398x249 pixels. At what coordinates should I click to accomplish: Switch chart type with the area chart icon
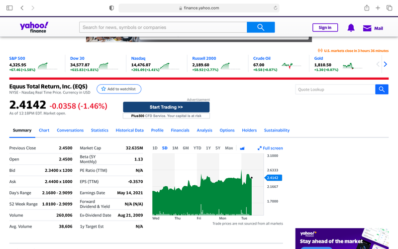(242, 148)
